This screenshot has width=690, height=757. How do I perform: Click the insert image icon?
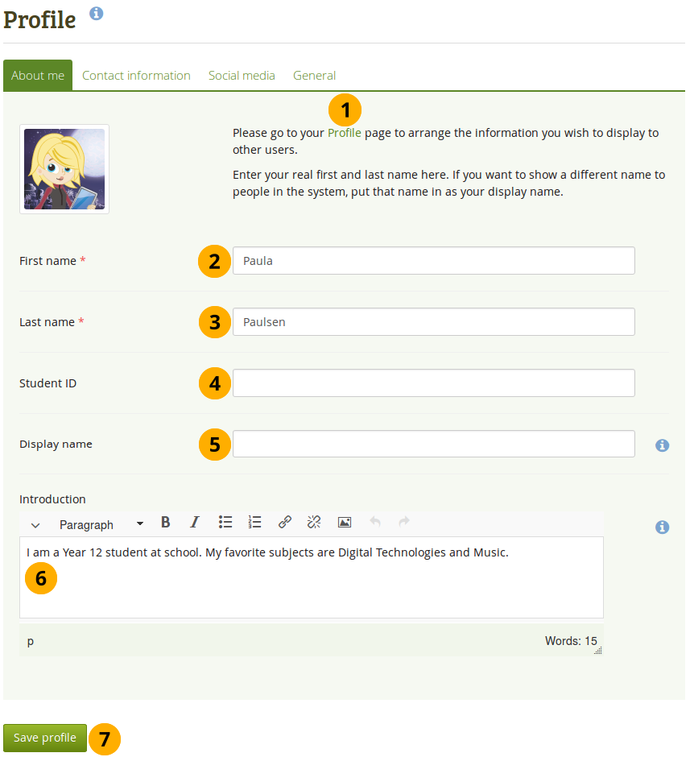point(345,523)
